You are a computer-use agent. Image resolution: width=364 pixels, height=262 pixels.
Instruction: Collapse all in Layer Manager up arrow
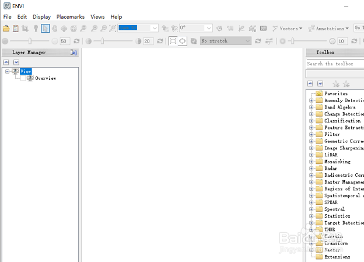(x=6, y=62)
